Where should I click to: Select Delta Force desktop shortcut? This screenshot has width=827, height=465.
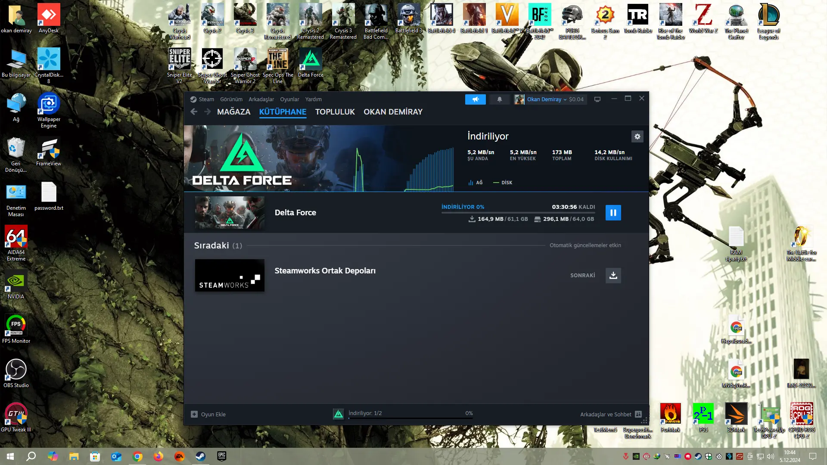click(311, 63)
